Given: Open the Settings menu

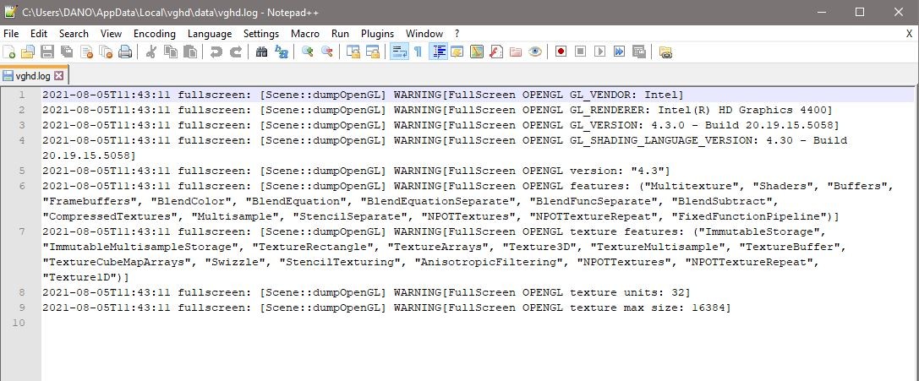Looking at the screenshot, I should tap(261, 33).
